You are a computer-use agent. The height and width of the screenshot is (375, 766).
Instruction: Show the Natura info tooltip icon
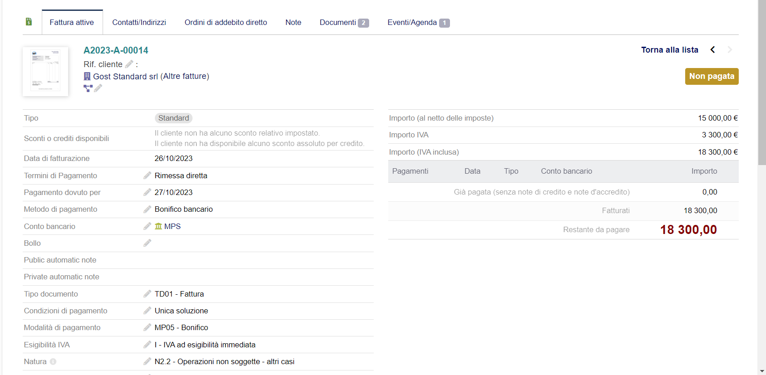pyautogui.click(x=53, y=362)
